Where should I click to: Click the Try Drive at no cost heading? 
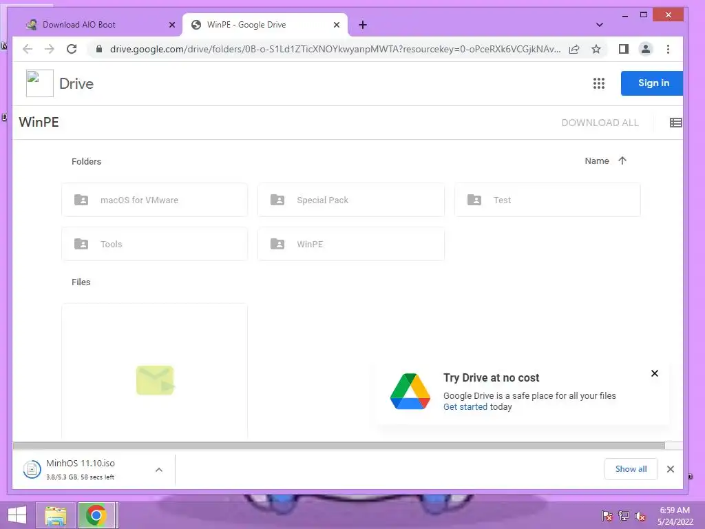(x=491, y=377)
